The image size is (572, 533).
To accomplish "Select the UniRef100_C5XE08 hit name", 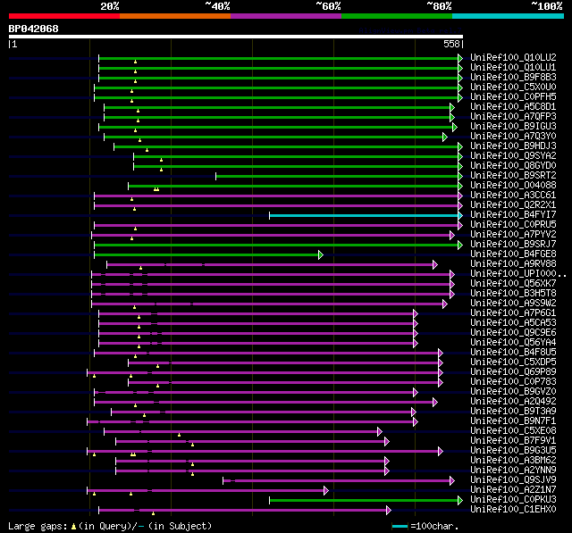I will (x=513, y=431).
